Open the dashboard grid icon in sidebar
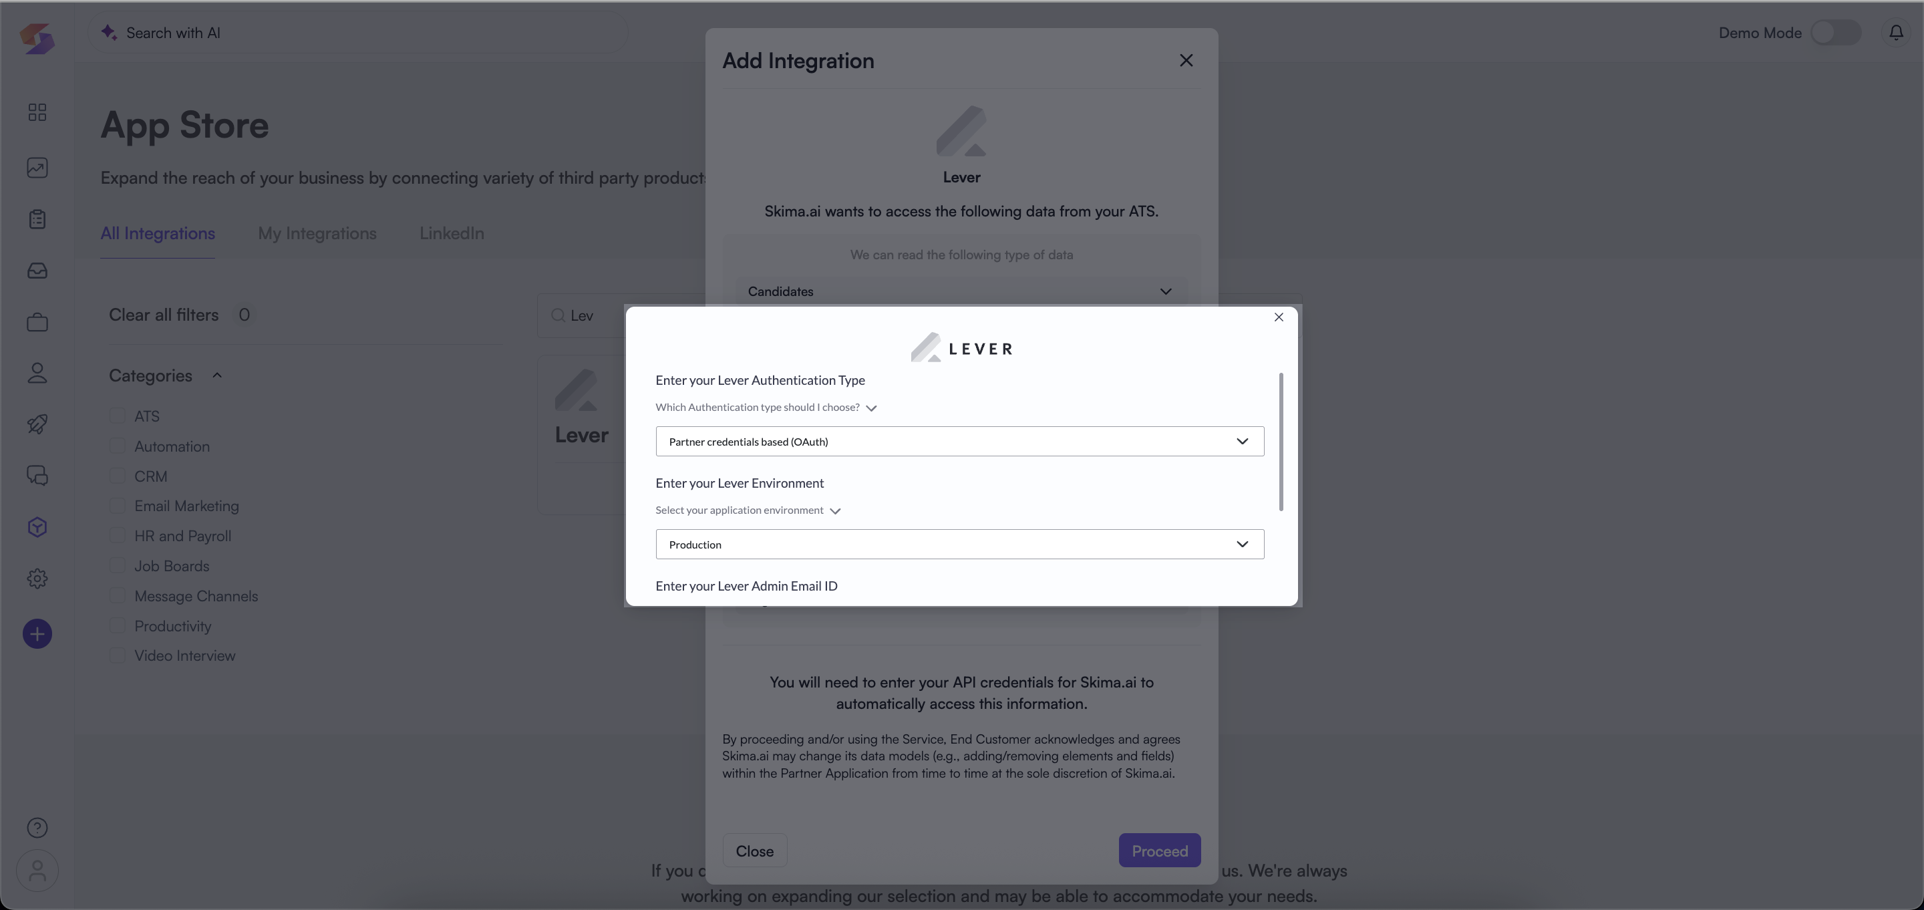The image size is (1924, 910). 37,112
